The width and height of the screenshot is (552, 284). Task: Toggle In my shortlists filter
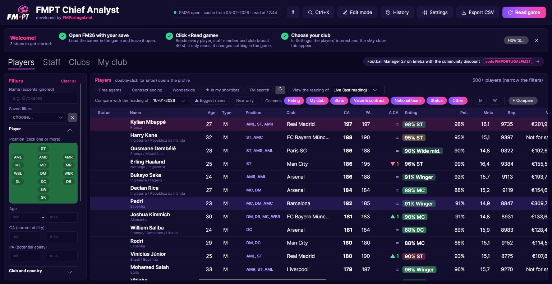222,90
